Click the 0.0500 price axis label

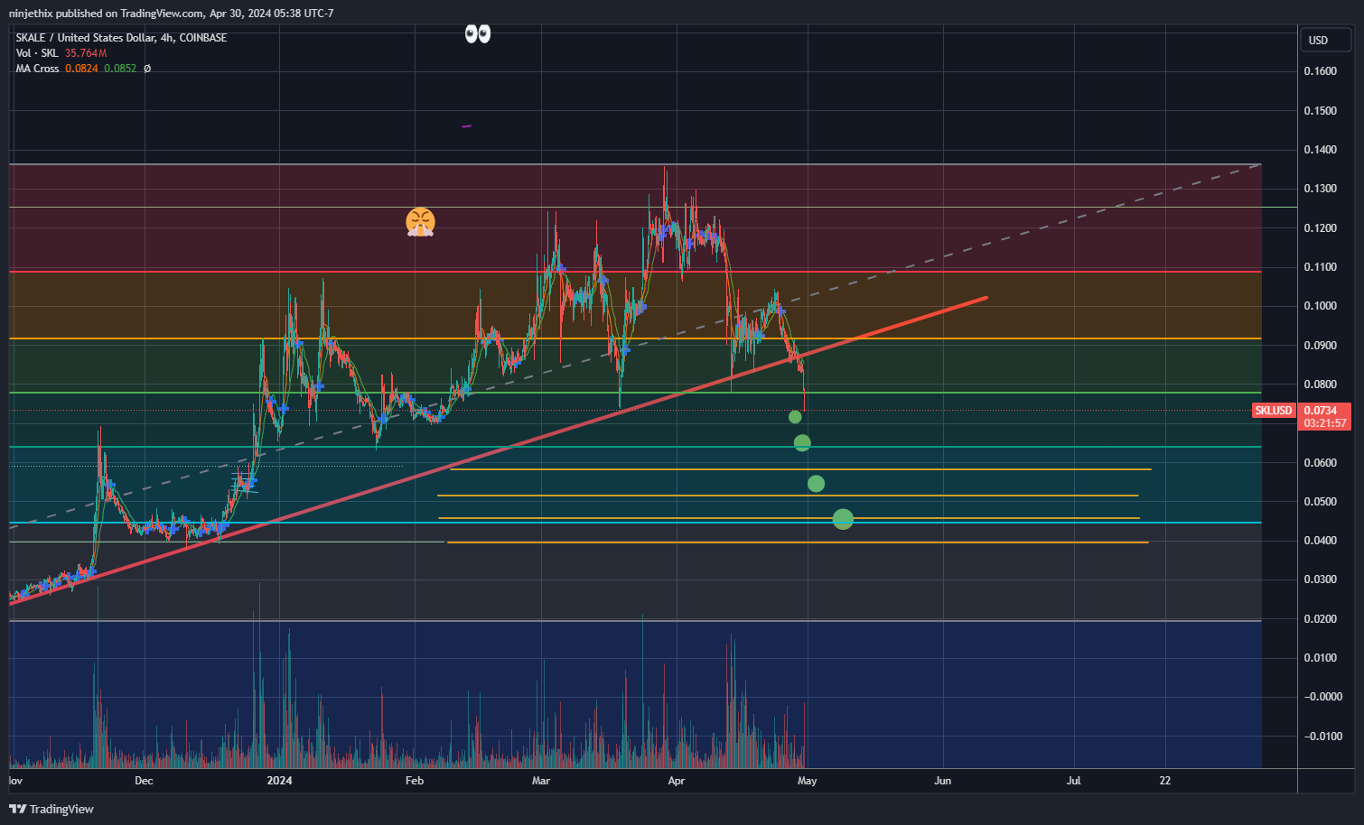[x=1320, y=502]
